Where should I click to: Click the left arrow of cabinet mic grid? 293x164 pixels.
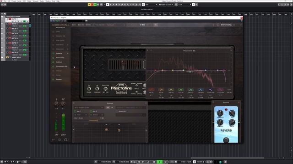(74, 129)
